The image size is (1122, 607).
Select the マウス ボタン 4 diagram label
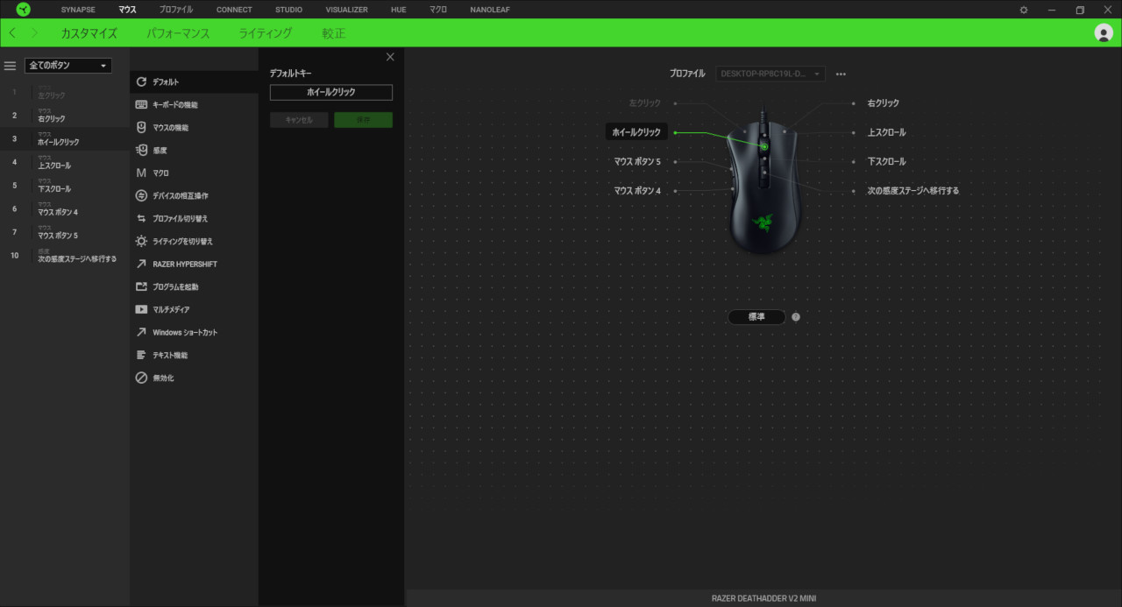pos(637,190)
